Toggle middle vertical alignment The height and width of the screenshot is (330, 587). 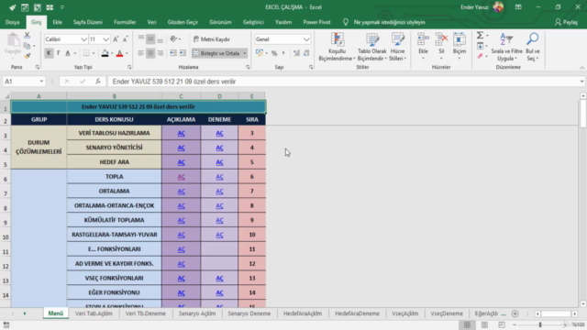[150, 38]
